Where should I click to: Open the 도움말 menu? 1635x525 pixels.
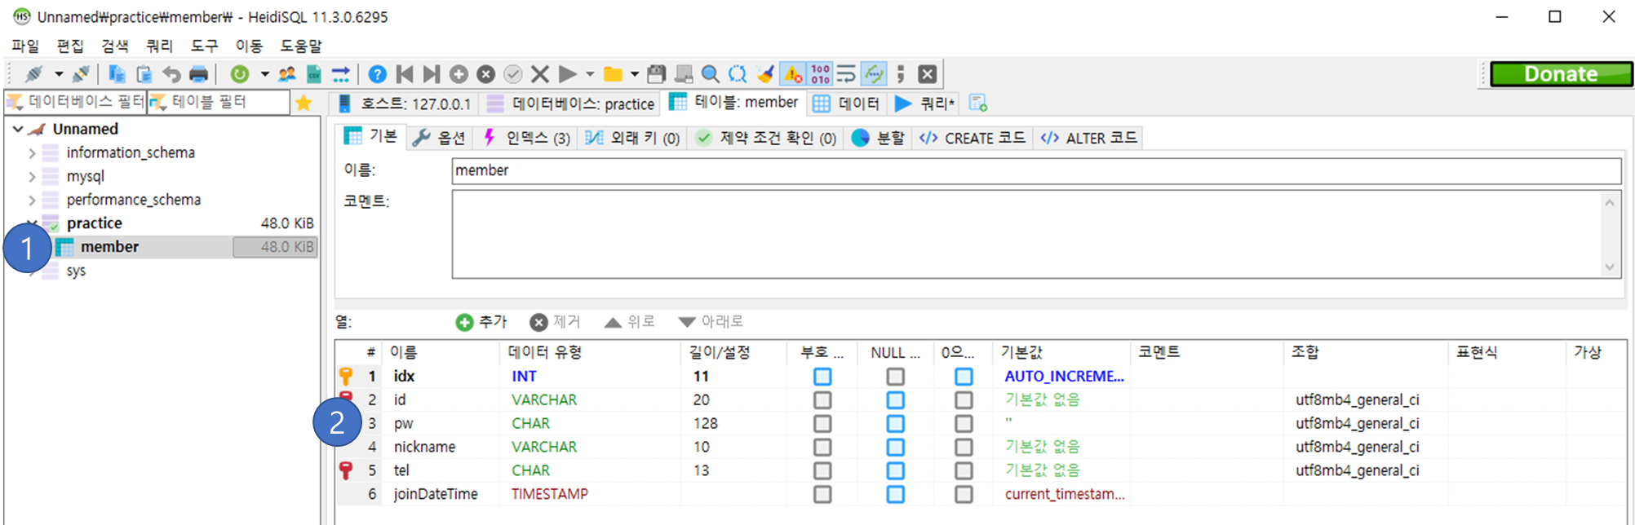301,46
